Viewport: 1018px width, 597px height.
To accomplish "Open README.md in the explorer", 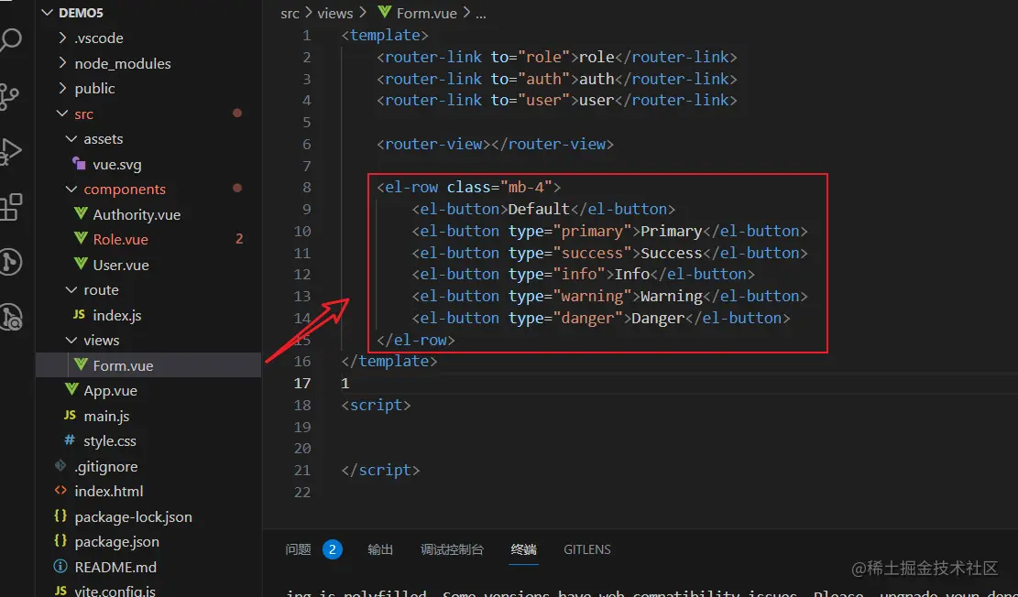I will (x=115, y=567).
